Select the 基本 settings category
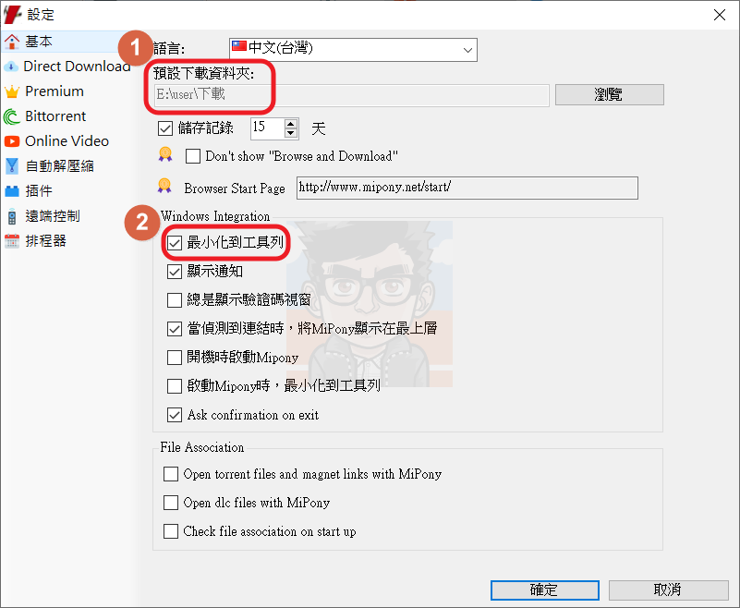Screen dimensions: 740x608 (x=38, y=42)
